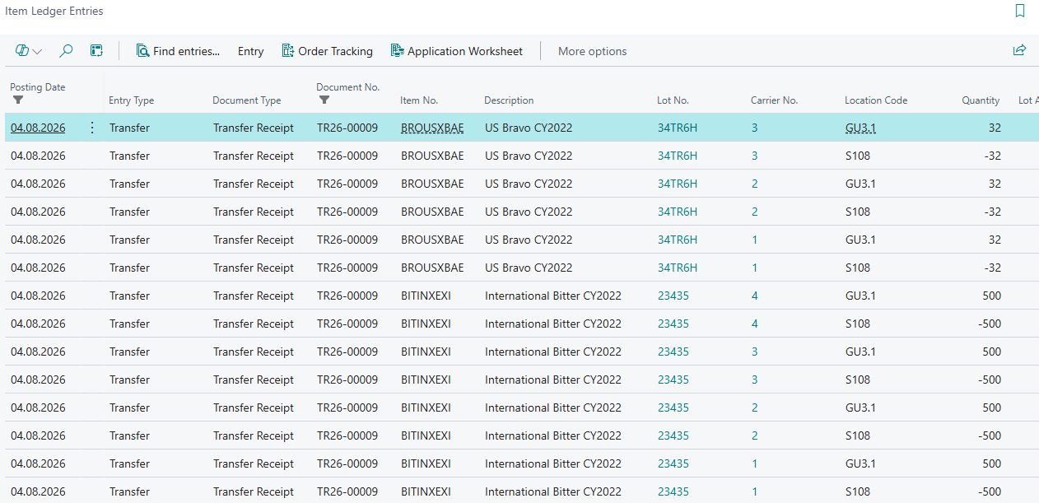
Task: Show More options
Action: click(x=593, y=51)
